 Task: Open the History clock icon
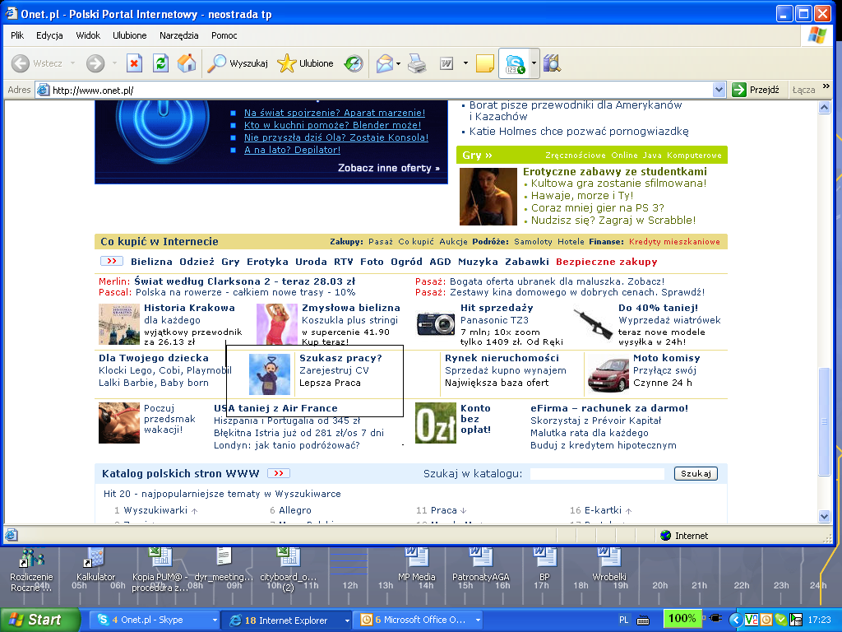354,63
